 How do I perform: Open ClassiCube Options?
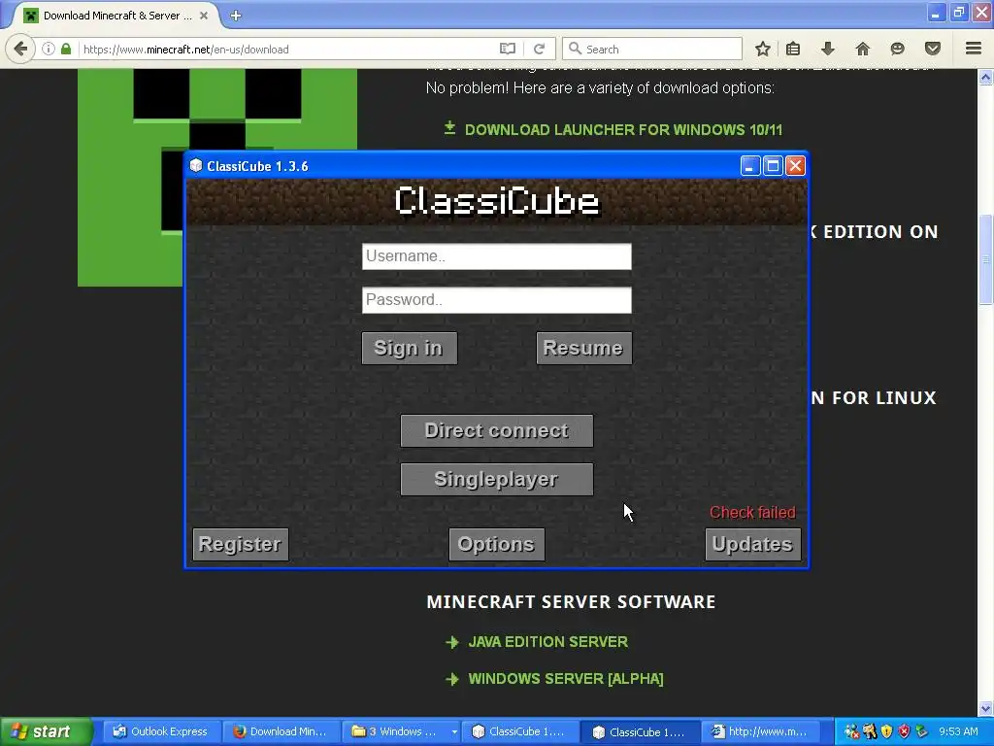pos(496,544)
